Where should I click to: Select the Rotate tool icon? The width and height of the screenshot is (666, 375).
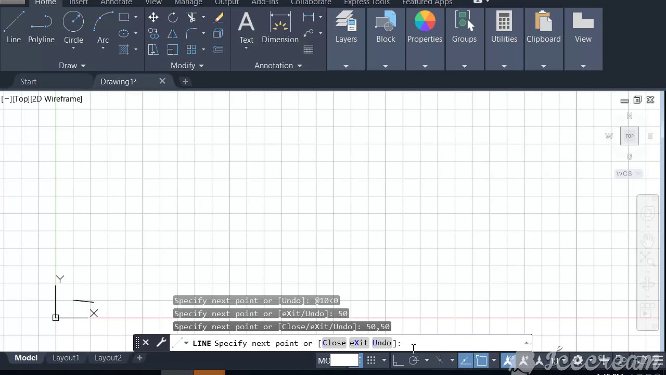point(172,18)
